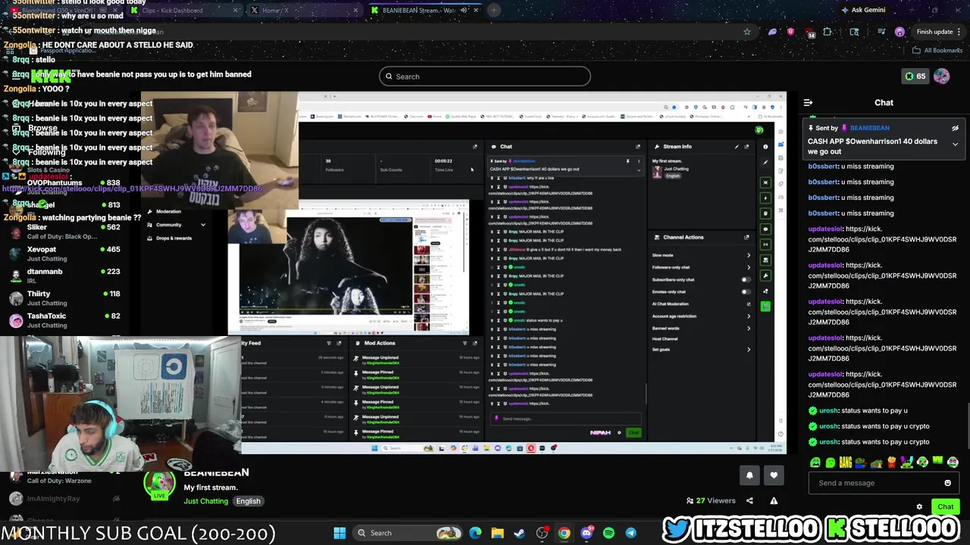Toggle Emotes-only chat switch
This screenshot has width=970, height=545.
pyautogui.click(x=746, y=291)
